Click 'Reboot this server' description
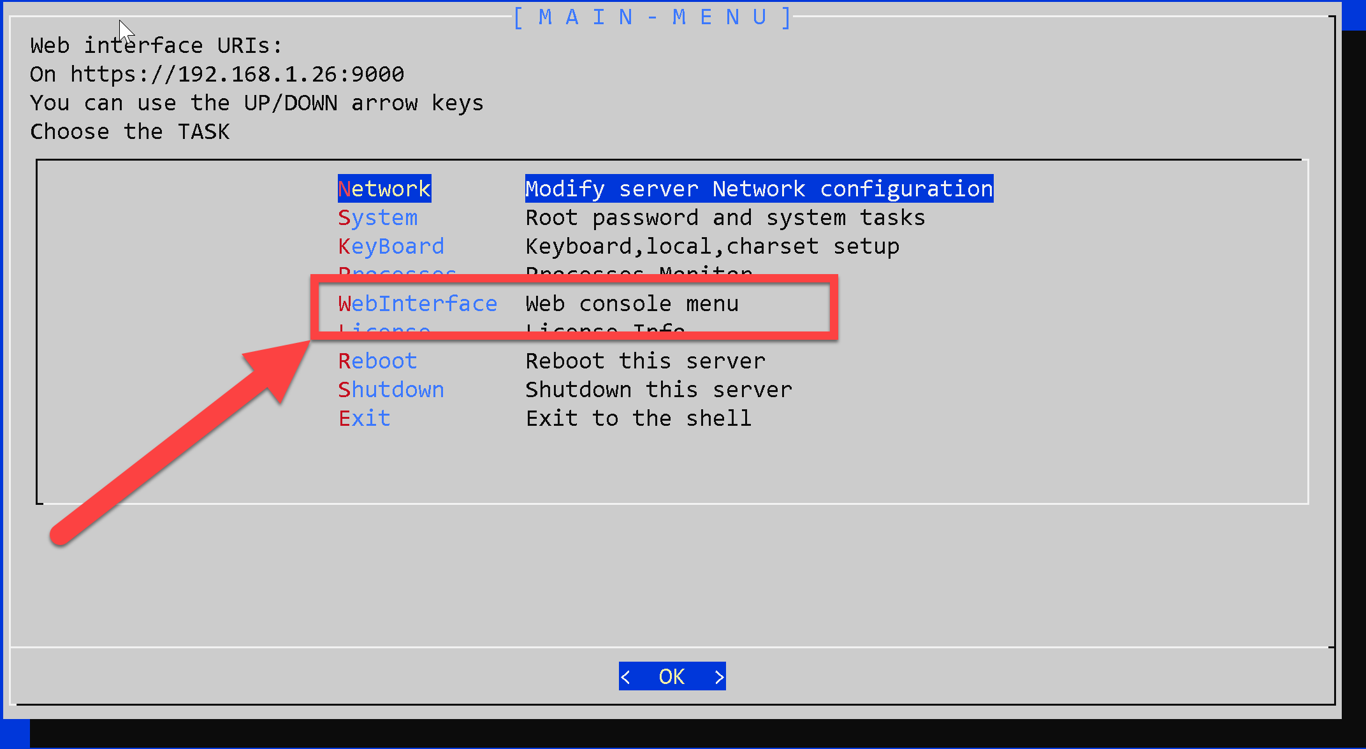 645,361
